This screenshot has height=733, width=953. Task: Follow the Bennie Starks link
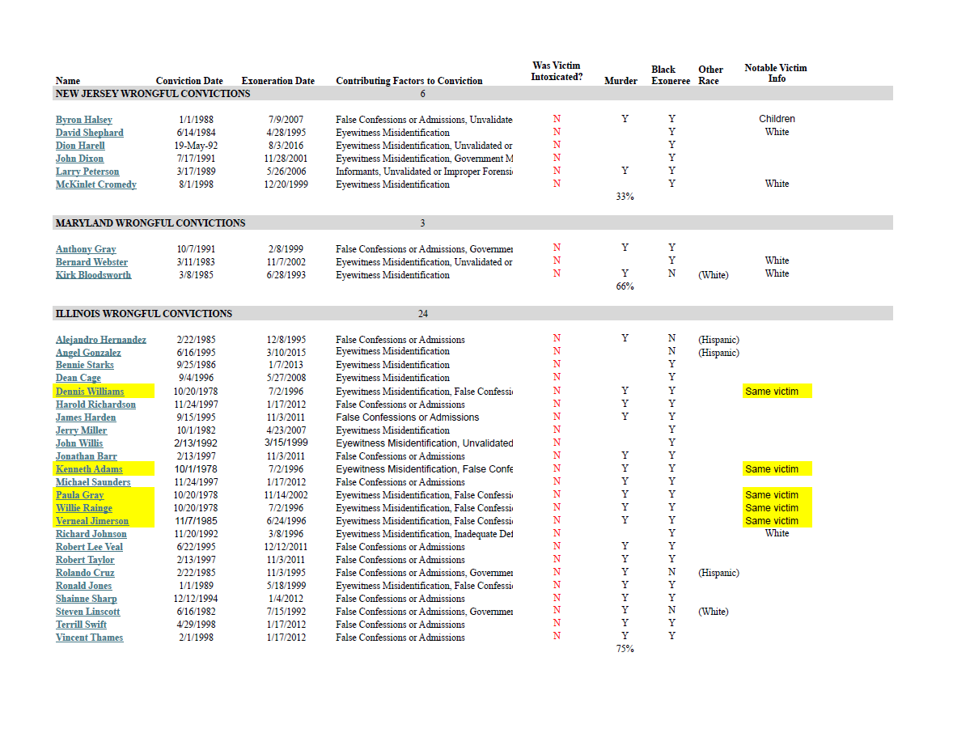pyautogui.click(x=84, y=365)
